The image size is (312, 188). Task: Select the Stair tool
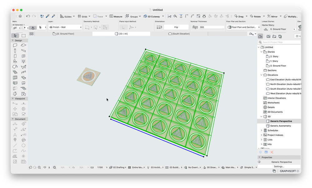pyautogui.click(x=15, y=72)
